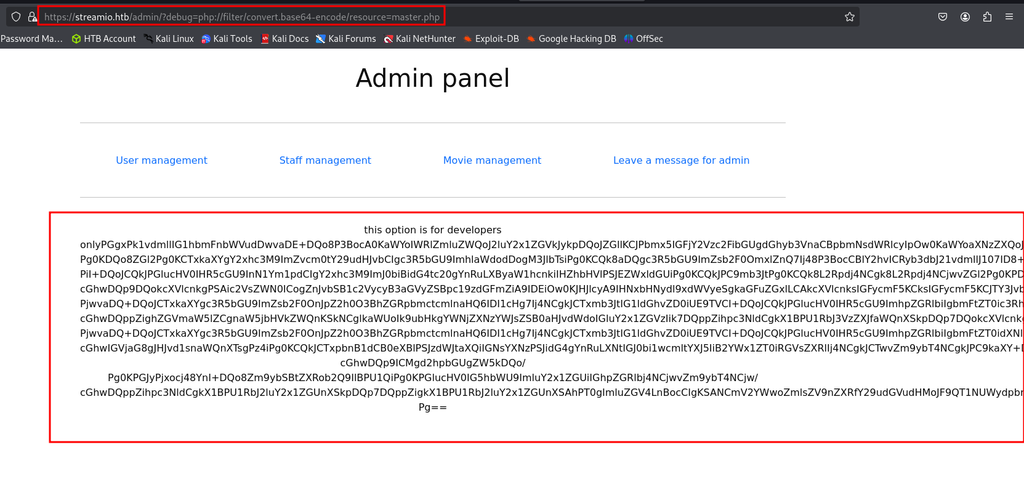This screenshot has height=487, width=1024.
Task: Open the Firefox hamburger application menu
Action: coord(1009,17)
